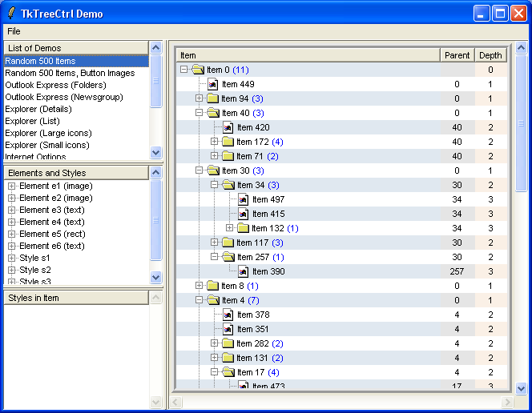This screenshot has height=413, width=532.
Task: Click the open folder icon of Item 4
Action: 213,300
